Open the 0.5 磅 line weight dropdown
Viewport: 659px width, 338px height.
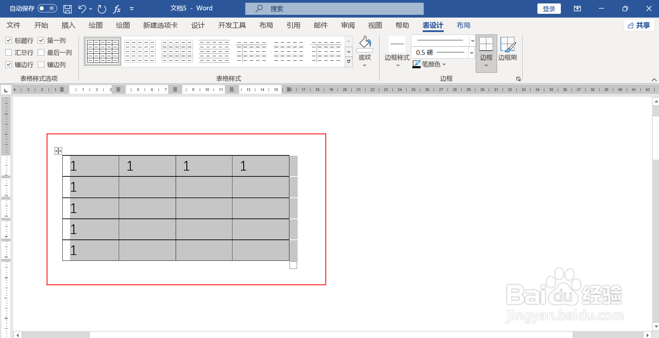point(471,52)
